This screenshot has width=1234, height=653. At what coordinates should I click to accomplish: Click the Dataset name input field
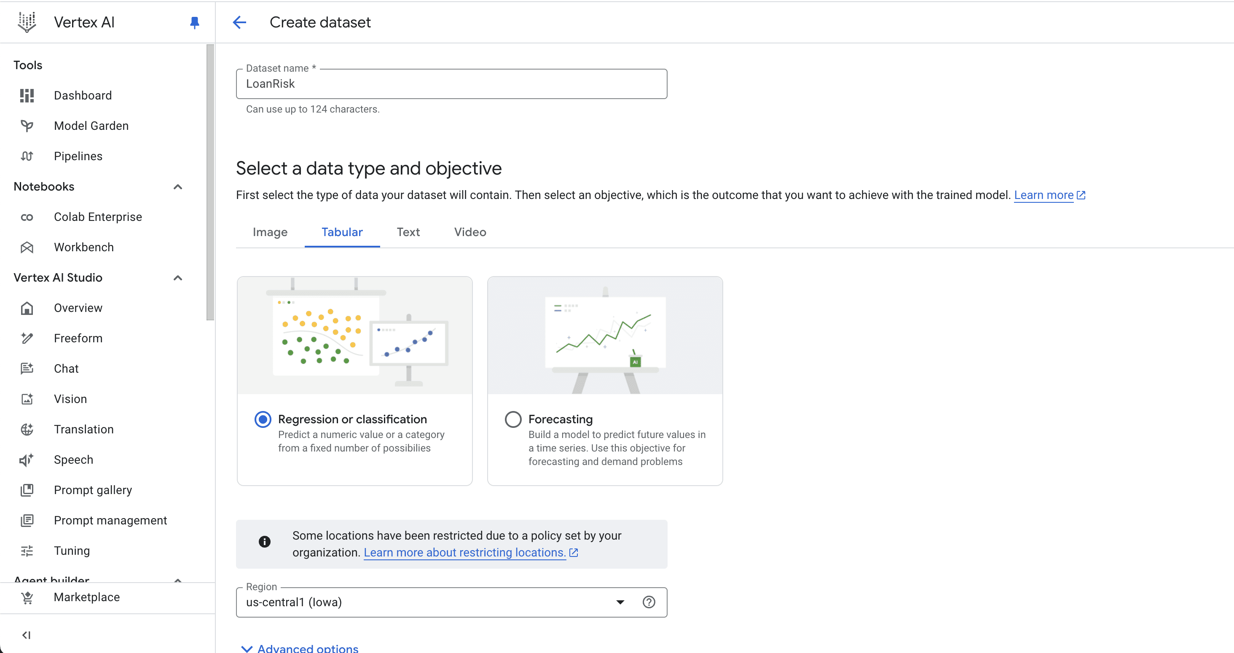tap(451, 84)
